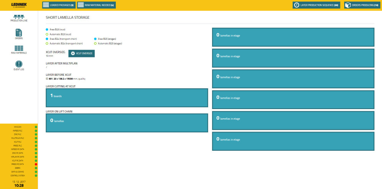Screen dimensions: 382x189
Task: Open Orders Producing in the top bar
Action: click(361, 5)
